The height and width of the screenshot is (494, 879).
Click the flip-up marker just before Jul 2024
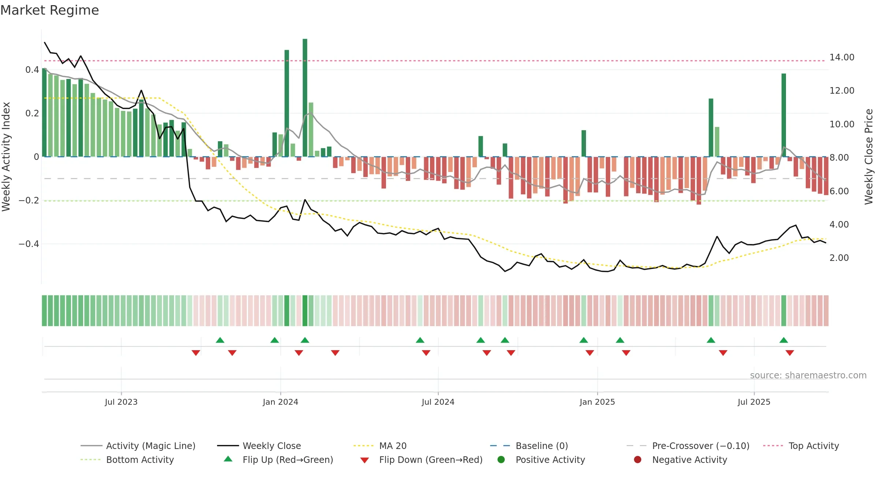coord(420,340)
